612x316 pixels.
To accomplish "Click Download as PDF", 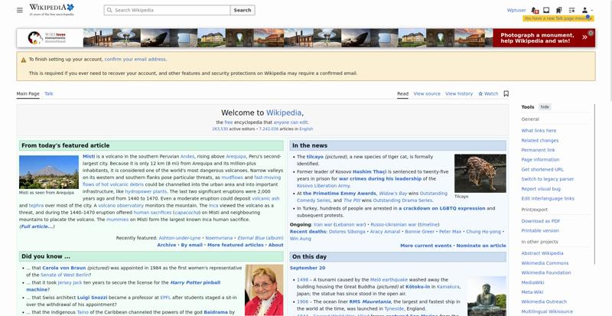I will point(541,221).
